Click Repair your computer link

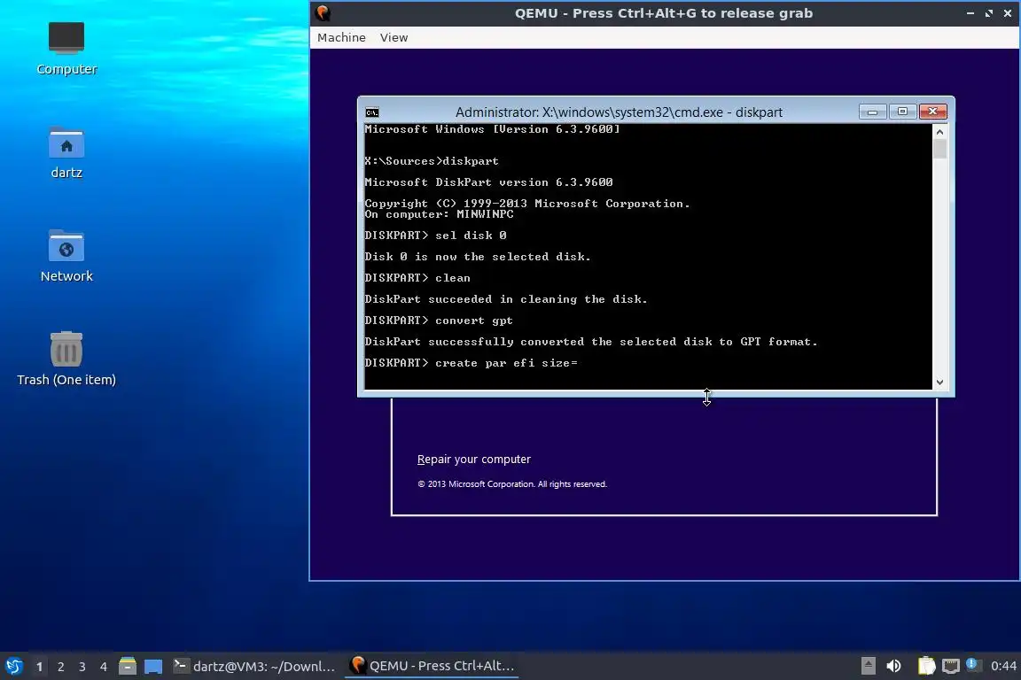[x=474, y=460]
